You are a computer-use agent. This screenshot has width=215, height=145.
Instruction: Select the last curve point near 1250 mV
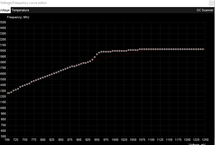[x=203, y=49]
